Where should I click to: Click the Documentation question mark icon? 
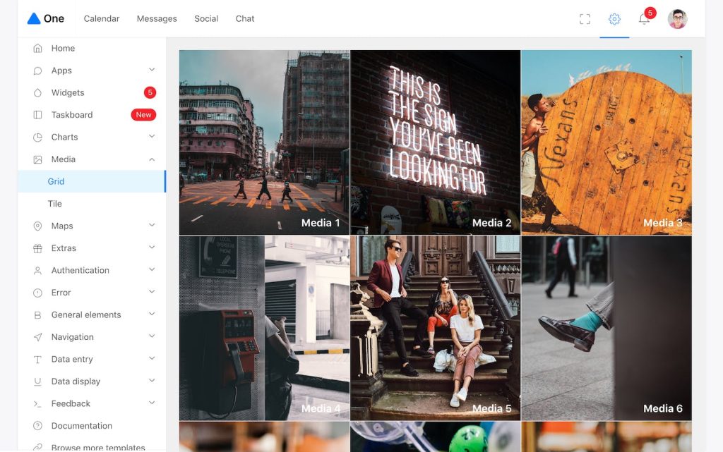point(38,426)
